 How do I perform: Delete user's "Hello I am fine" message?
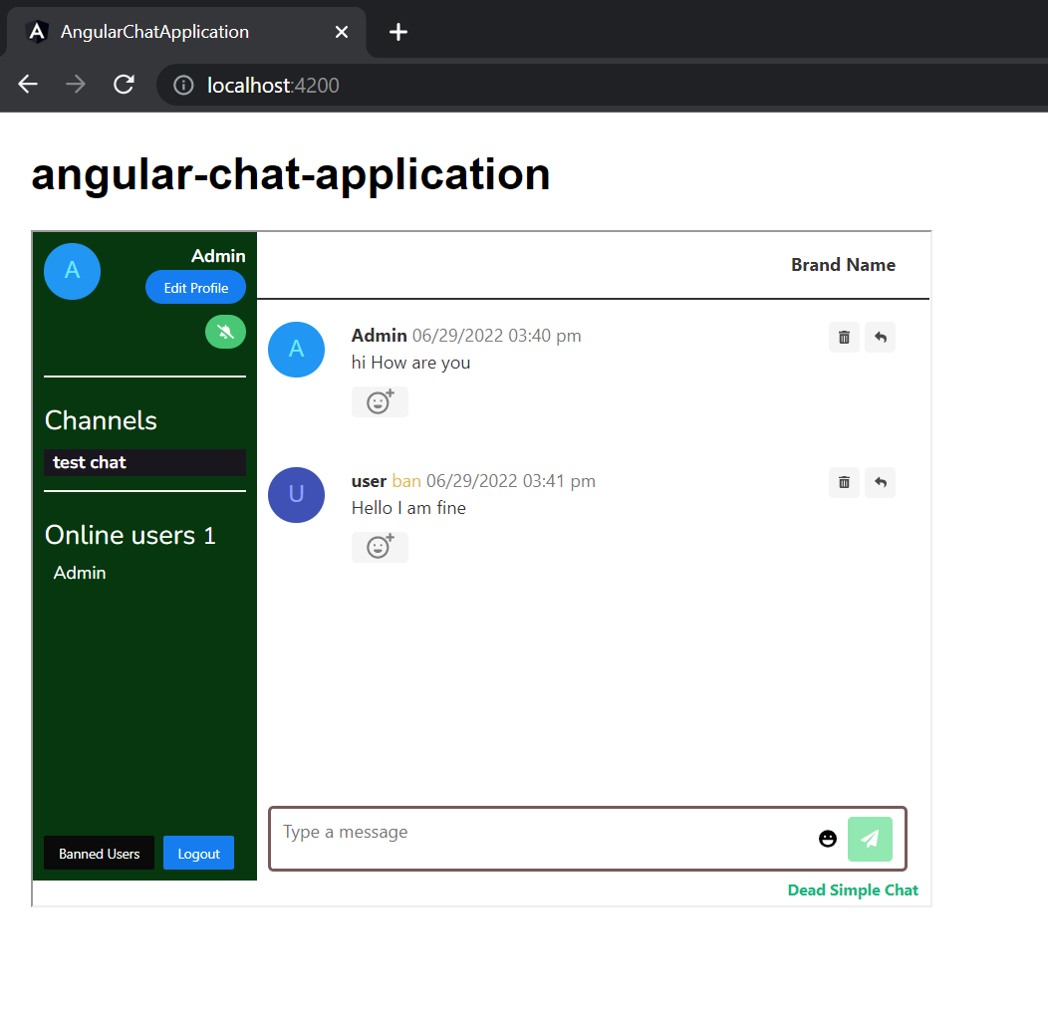844,482
